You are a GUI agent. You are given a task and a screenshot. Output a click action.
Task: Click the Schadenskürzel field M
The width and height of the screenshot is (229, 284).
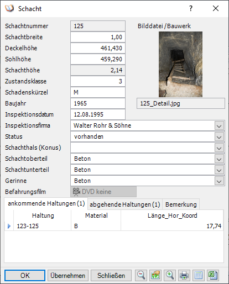98,92
